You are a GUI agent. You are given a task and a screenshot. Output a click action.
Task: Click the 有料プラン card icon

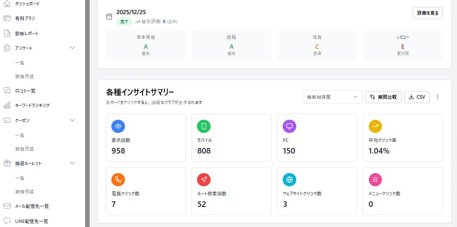(x=7, y=18)
